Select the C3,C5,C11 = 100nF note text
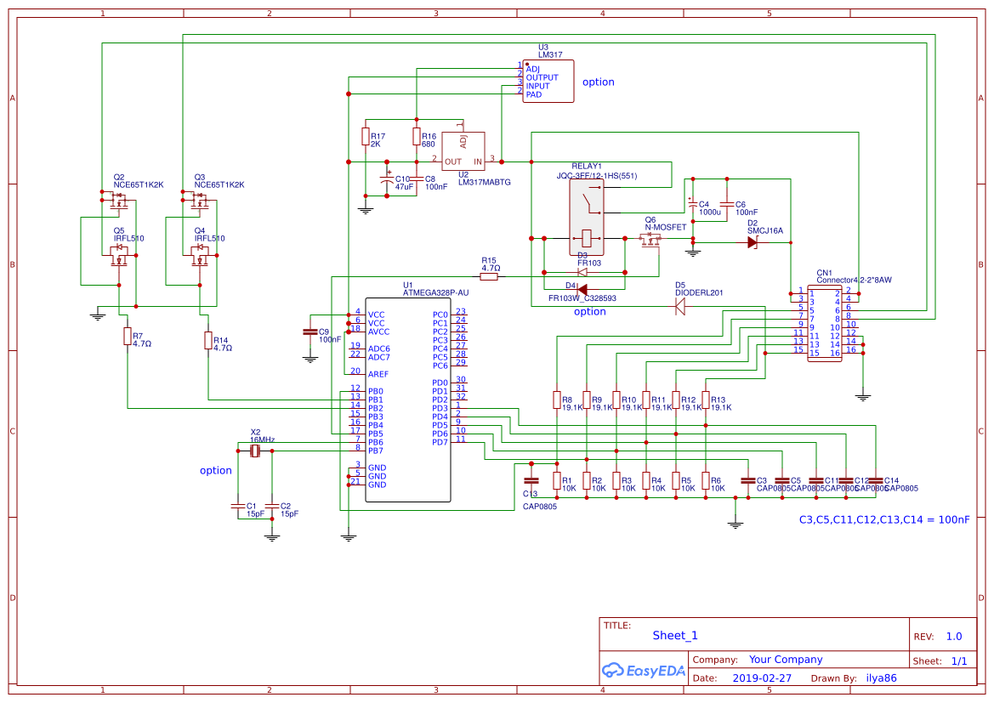Image resolution: width=994 pixels, height=703 pixels. pos(883,519)
